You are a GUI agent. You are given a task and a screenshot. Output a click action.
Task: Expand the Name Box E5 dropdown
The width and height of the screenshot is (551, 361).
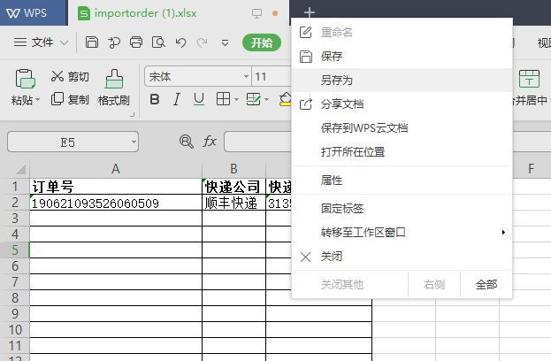pos(133,142)
